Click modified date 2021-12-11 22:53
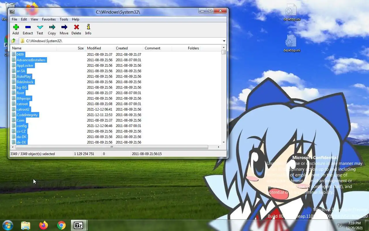Viewport: 369px width, 231px height. [x=100, y=115]
